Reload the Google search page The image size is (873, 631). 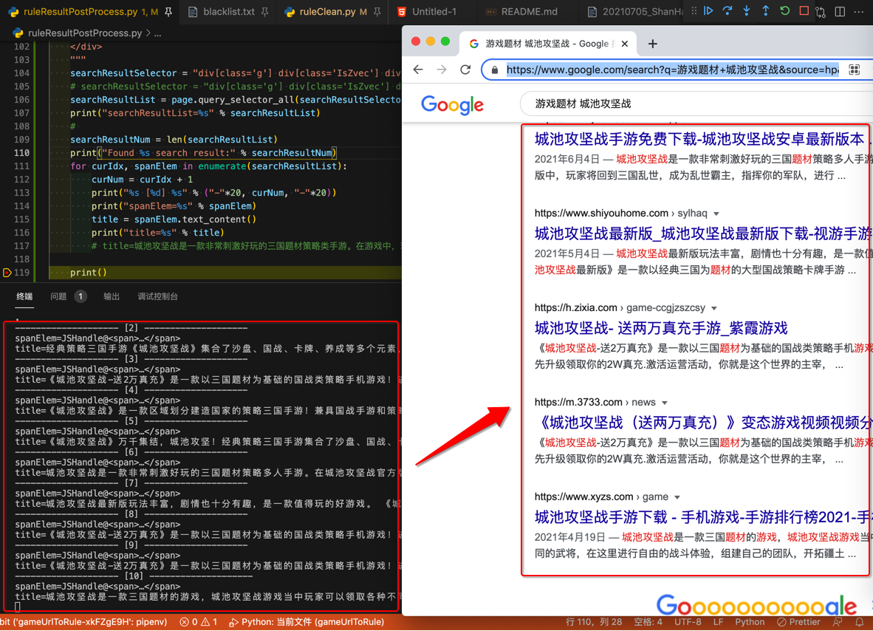pyautogui.click(x=465, y=69)
